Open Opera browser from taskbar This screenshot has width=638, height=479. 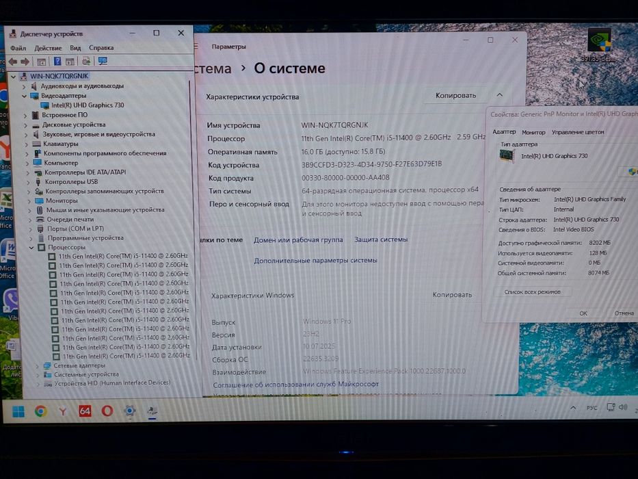click(107, 411)
